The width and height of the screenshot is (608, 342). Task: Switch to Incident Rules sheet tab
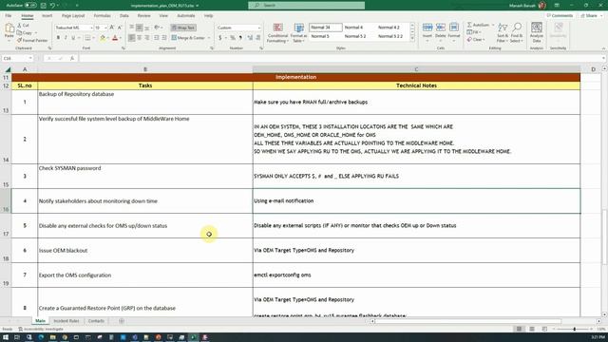66,321
